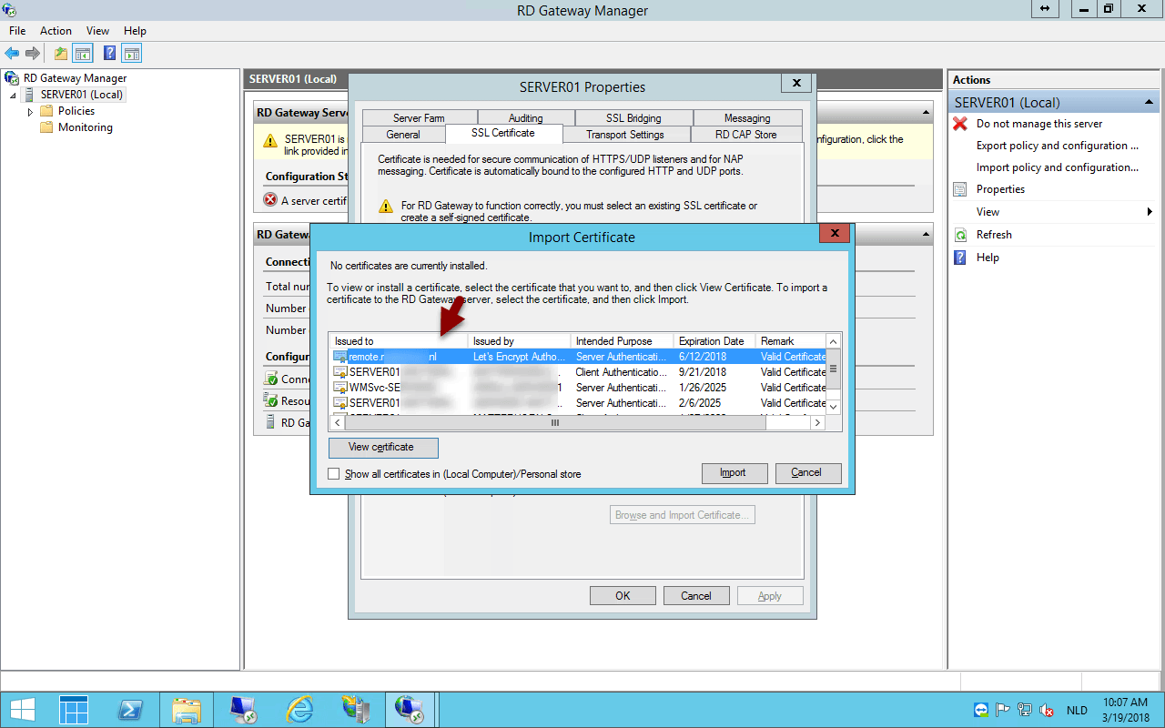Open Internet Explorer from the taskbar
1165x728 pixels.
coord(299,710)
